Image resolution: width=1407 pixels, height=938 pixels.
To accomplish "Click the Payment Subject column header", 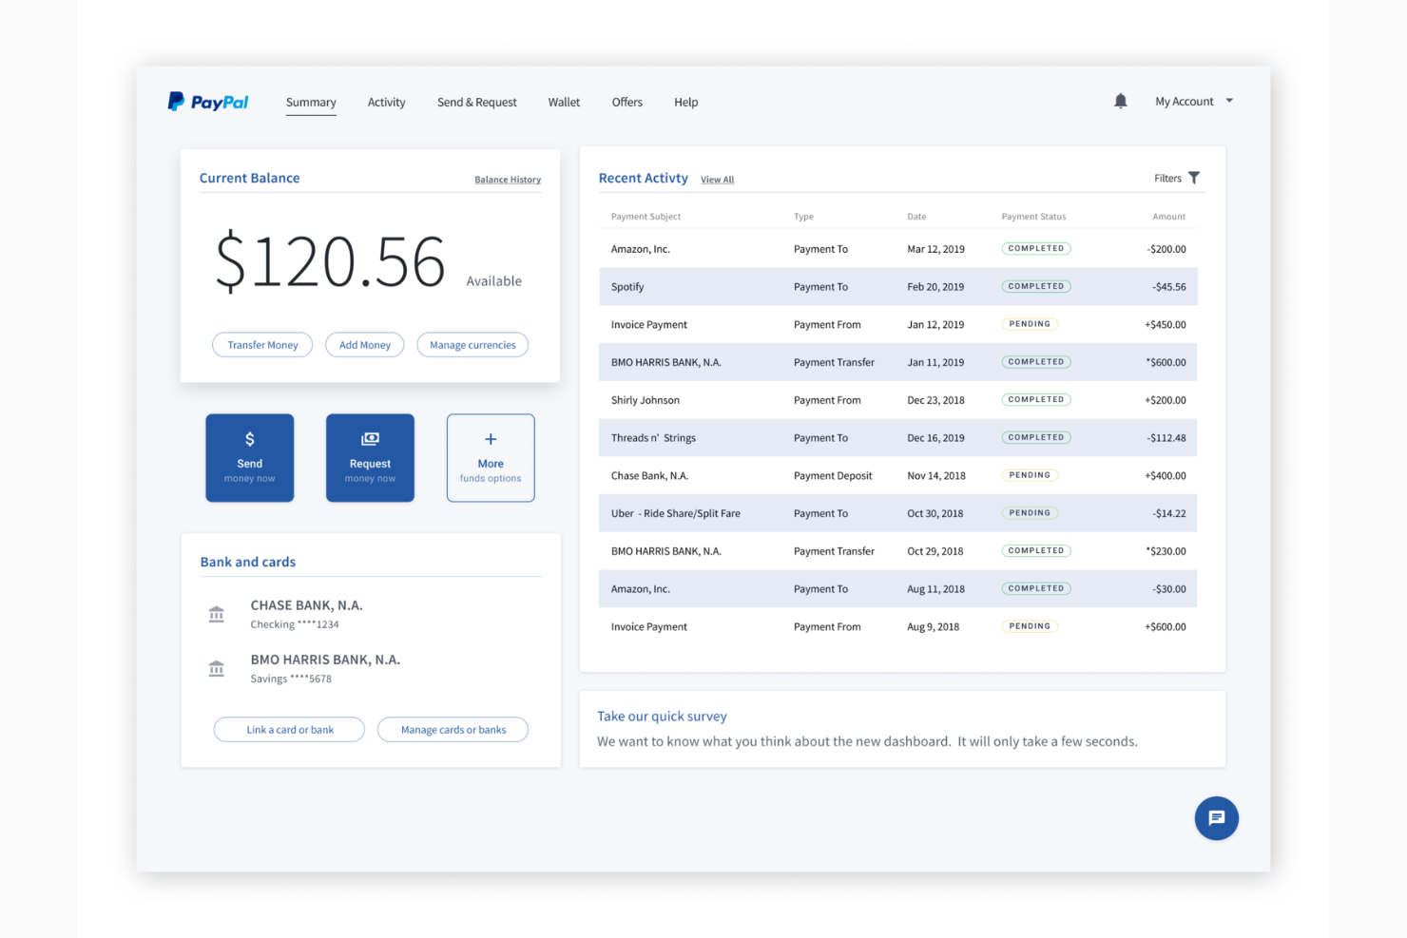I will pyautogui.click(x=646, y=217).
